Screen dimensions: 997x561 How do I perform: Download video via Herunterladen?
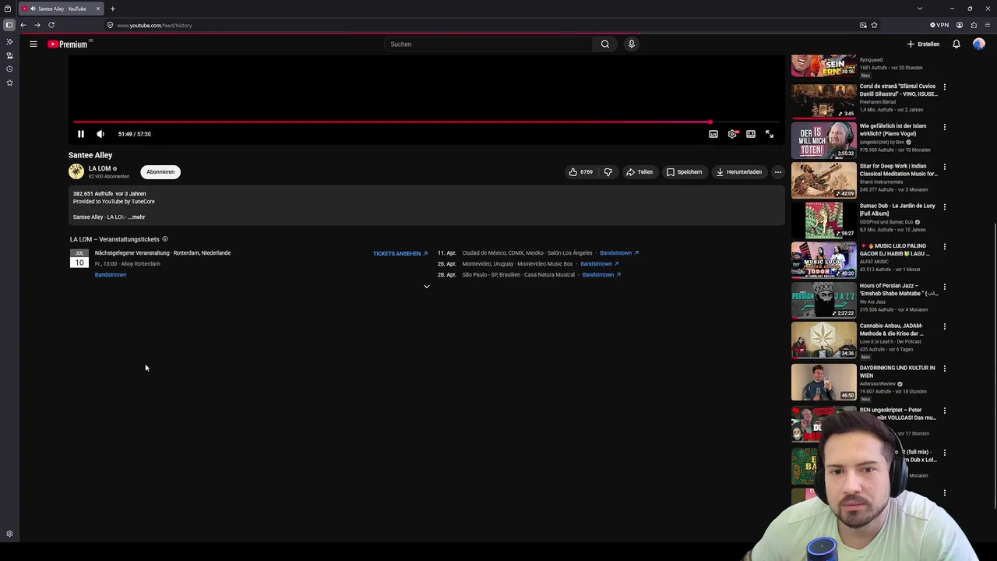[x=739, y=172]
